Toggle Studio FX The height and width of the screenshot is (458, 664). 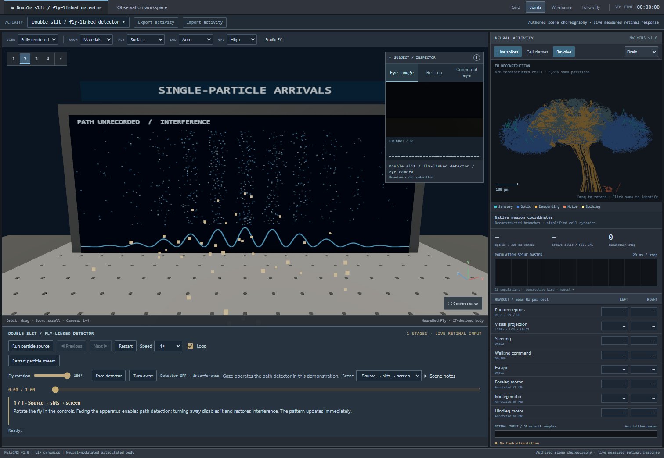(x=274, y=39)
